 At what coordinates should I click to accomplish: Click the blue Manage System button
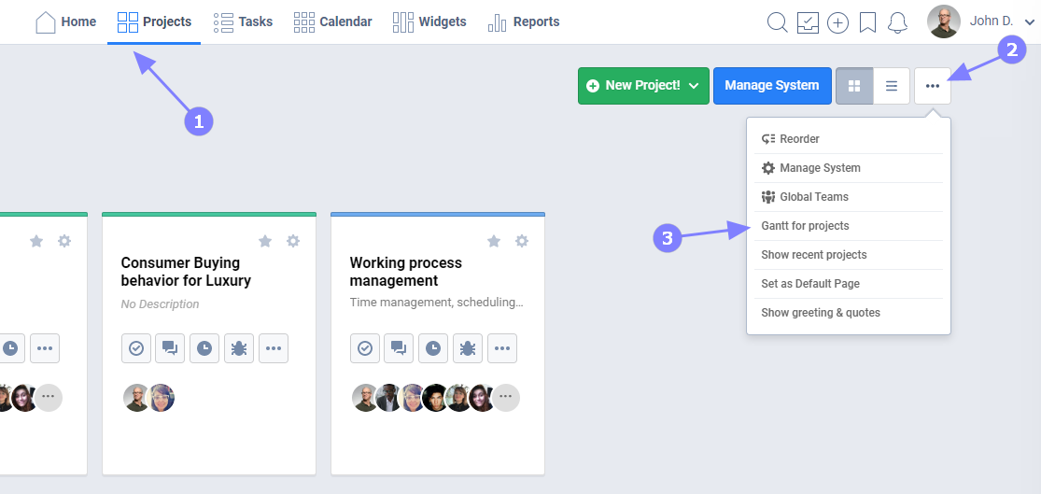(x=771, y=86)
